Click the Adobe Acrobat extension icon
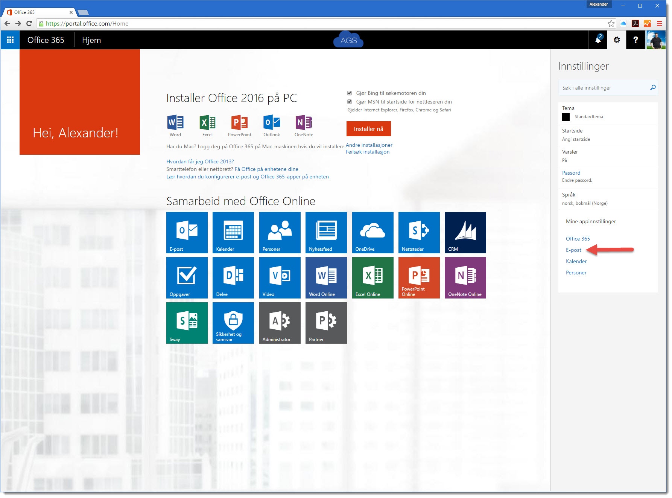672x498 pixels. [636, 24]
